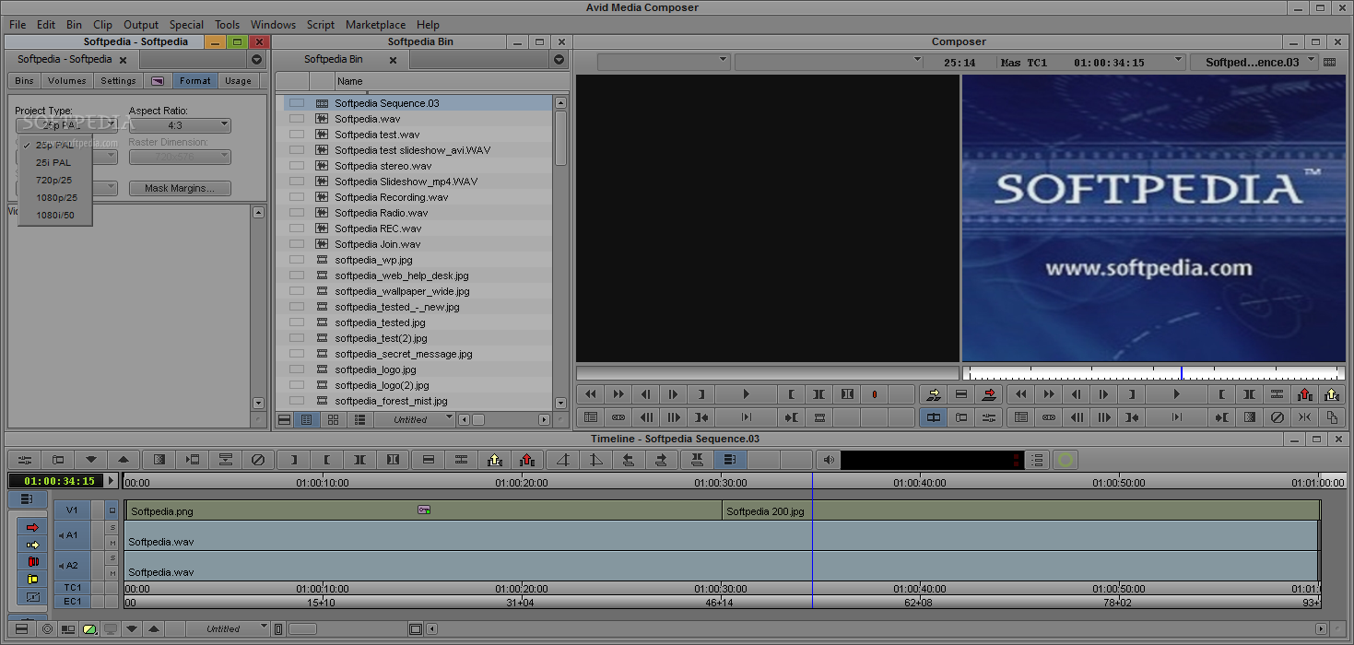Play the record monitor sequence
The width and height of the screenshot is (1354, 645).
(1176, 394)
